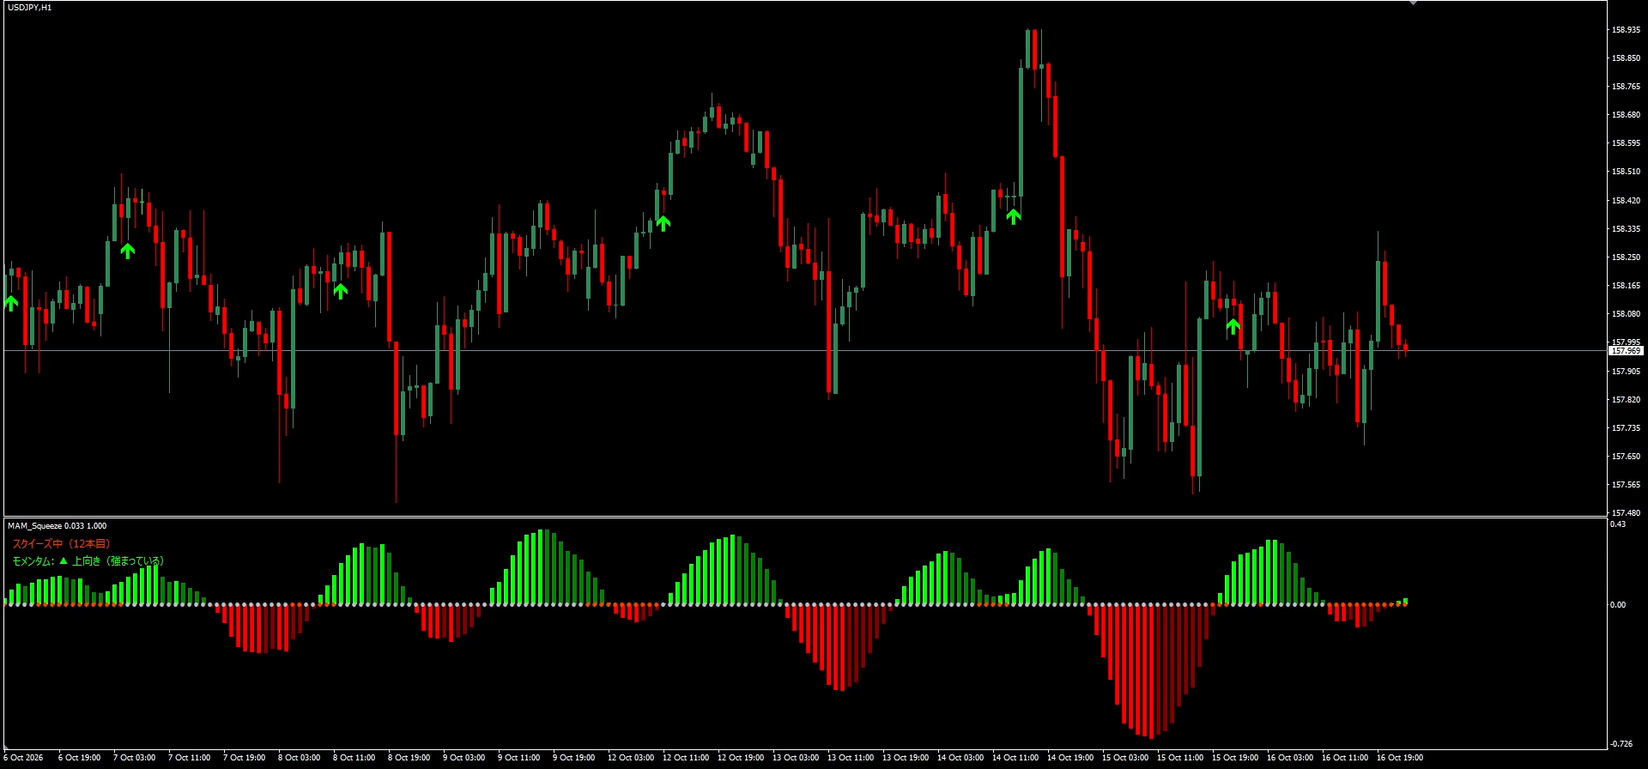Click the rightmost green up arrow signal
Viewport: 1648px width, 769px height.
[1233, 326]
